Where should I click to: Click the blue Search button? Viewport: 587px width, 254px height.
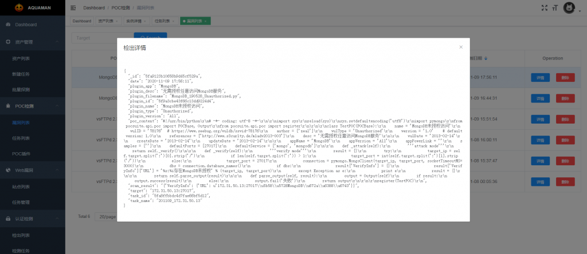pyautogui.click(x=151, y=38)
